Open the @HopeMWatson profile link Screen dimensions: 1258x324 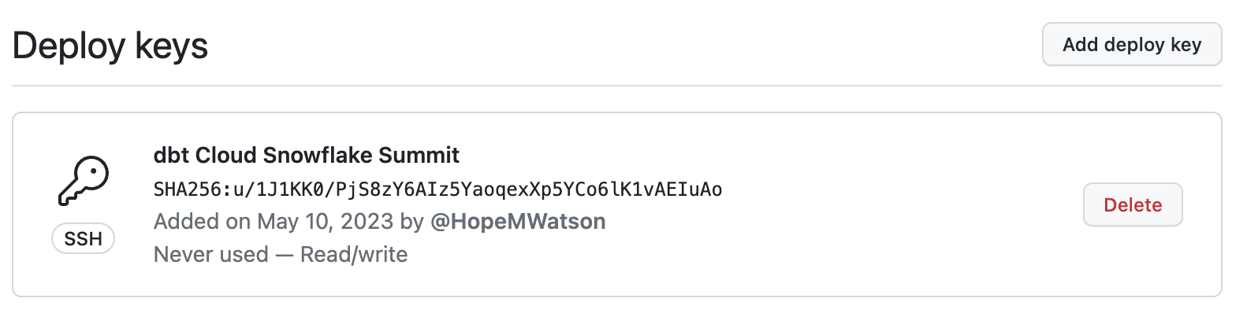(518, 222)
